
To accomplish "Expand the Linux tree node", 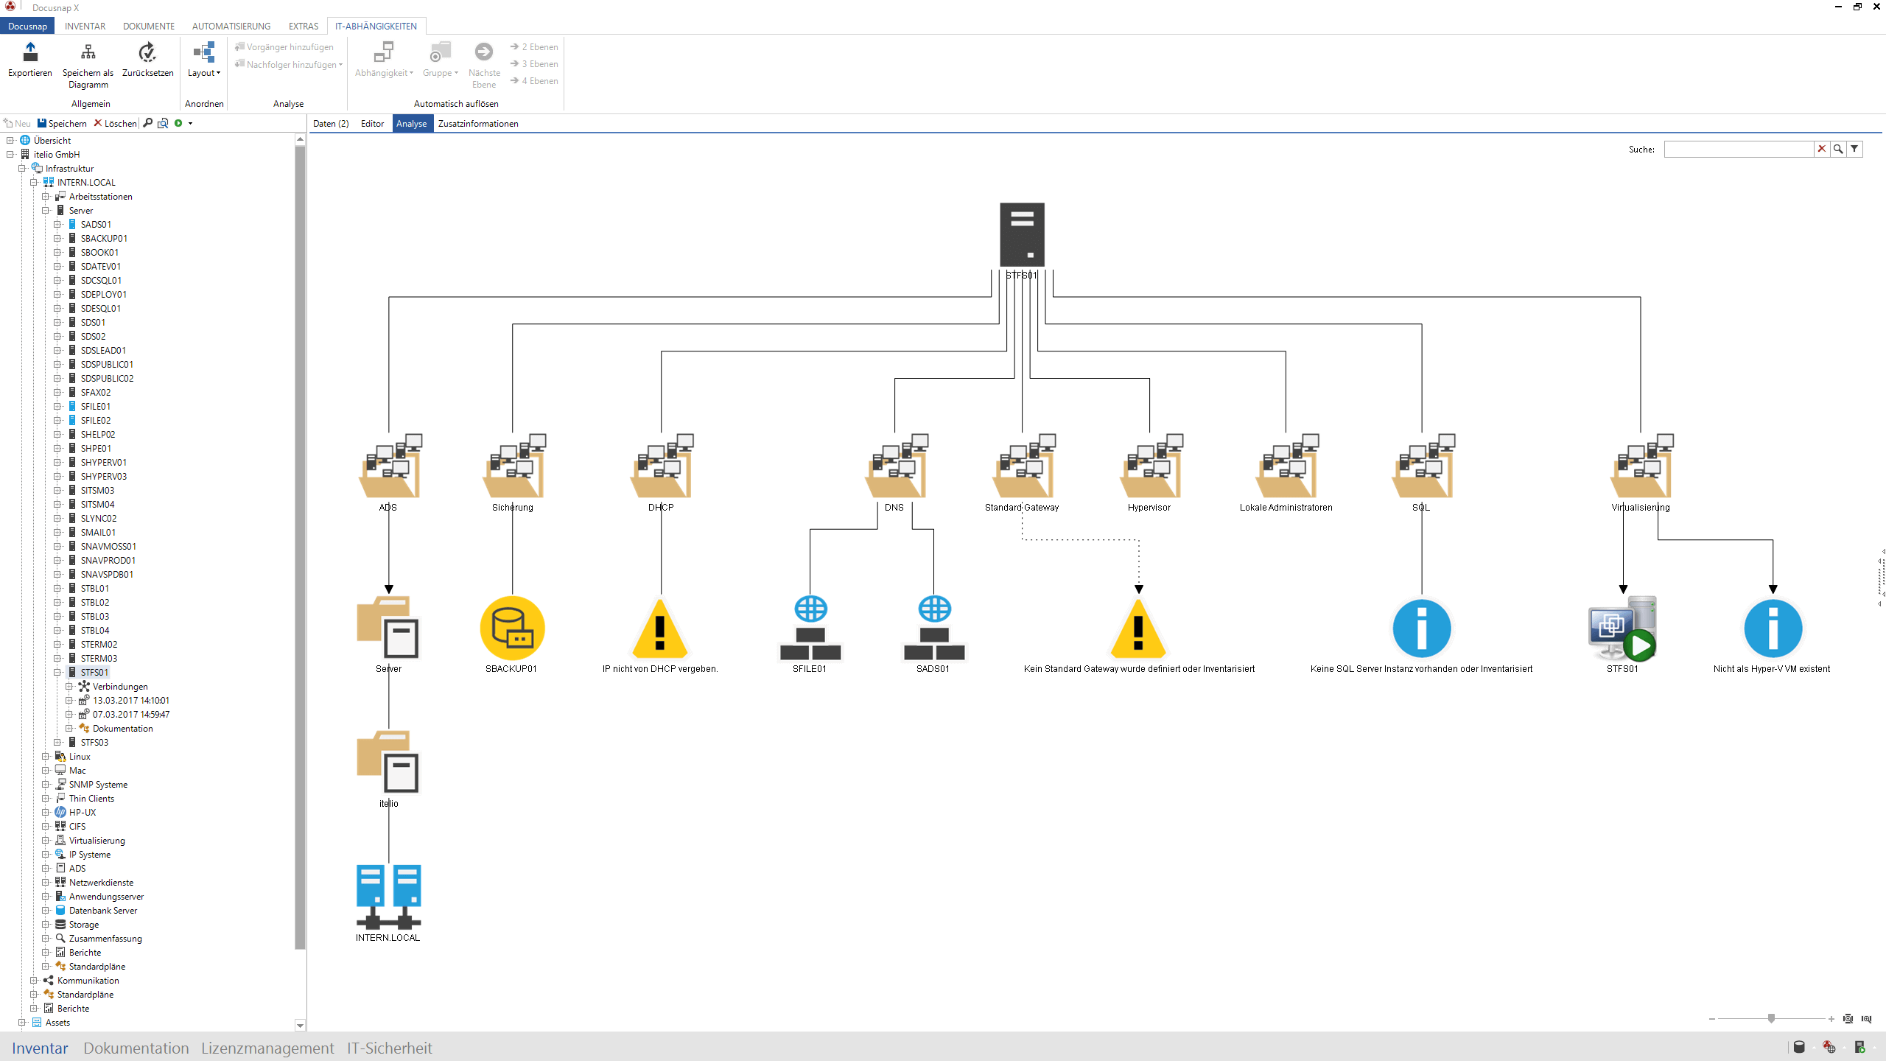I will (x=46, y=756).
